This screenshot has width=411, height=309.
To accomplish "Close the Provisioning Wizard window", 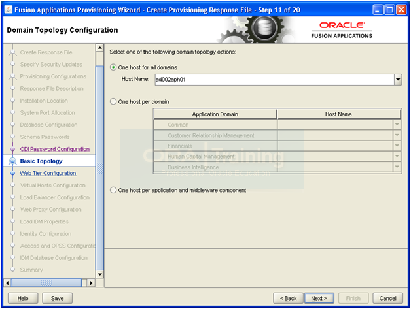I will point(401,10).
